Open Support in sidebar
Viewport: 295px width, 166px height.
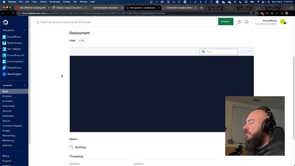tap(6, 161)
